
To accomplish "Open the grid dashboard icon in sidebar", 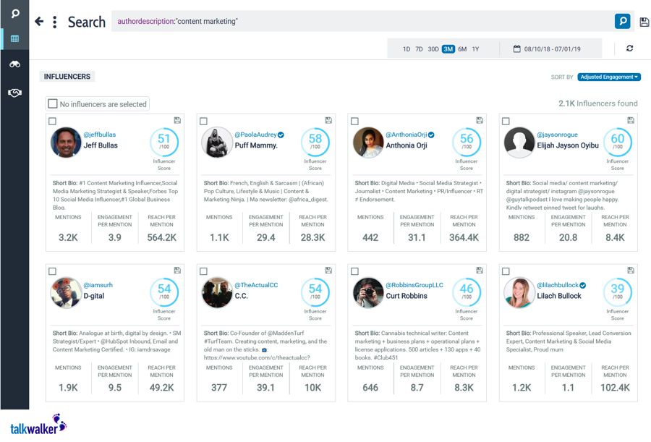I will pyautogui.click(x=14, y=38).
